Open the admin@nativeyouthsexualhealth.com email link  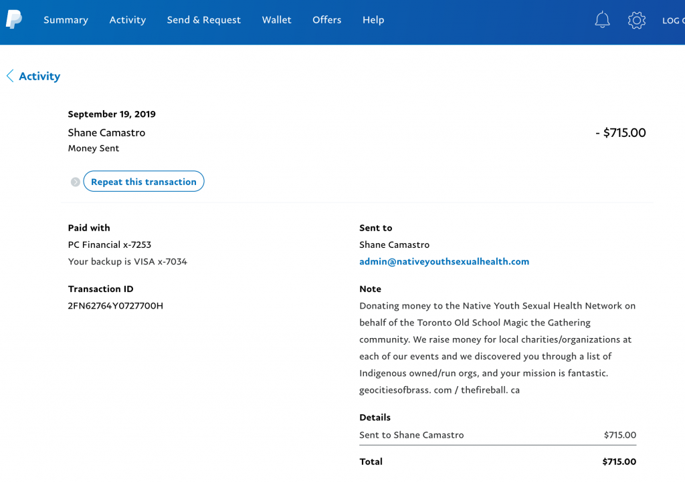444,261
